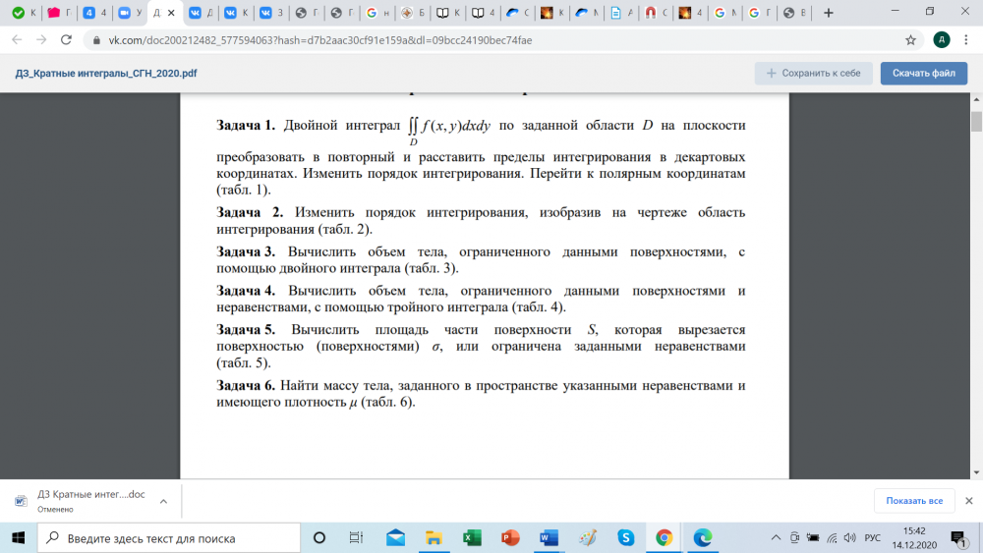Image resolution: width=983 pixels, height=553 pixels.
Task: Open Wi-Fi network settings in the tray
Action: (x=832, y=538)
